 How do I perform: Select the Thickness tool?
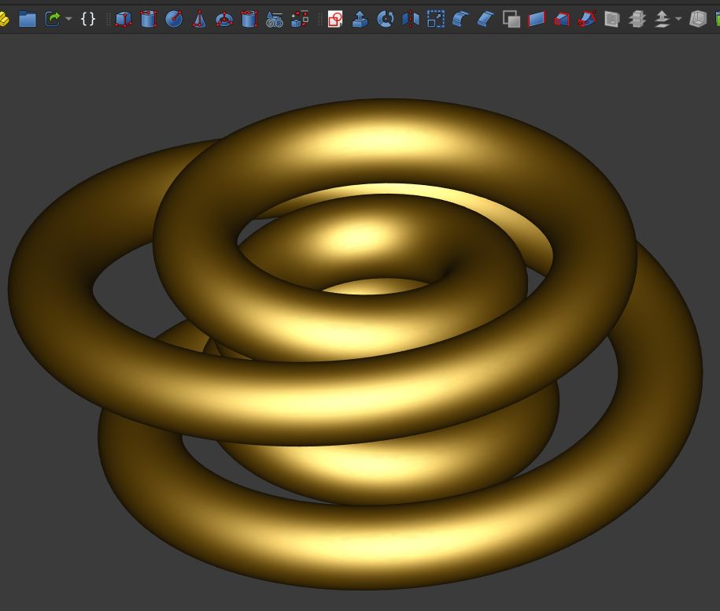[698, 20]
